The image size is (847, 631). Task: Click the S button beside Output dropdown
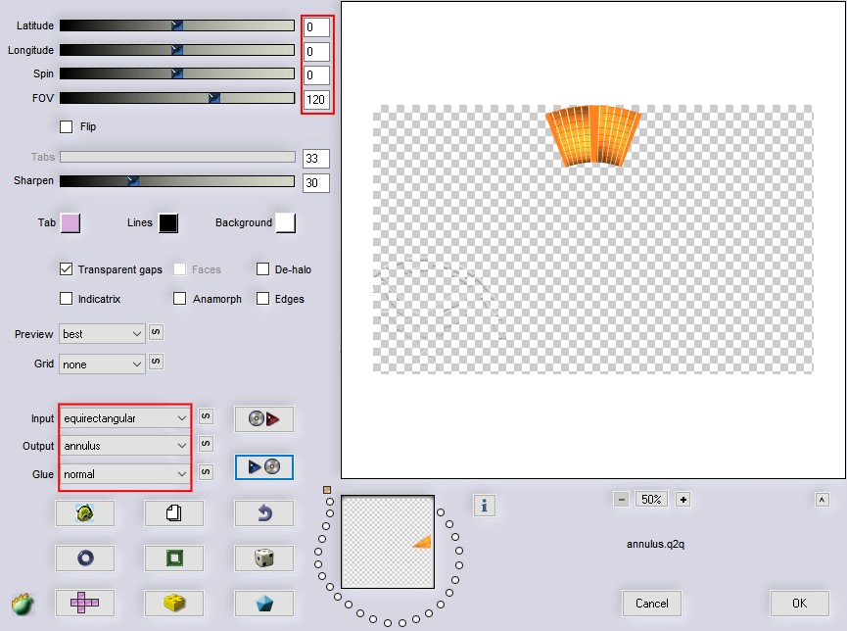(206, 444)
